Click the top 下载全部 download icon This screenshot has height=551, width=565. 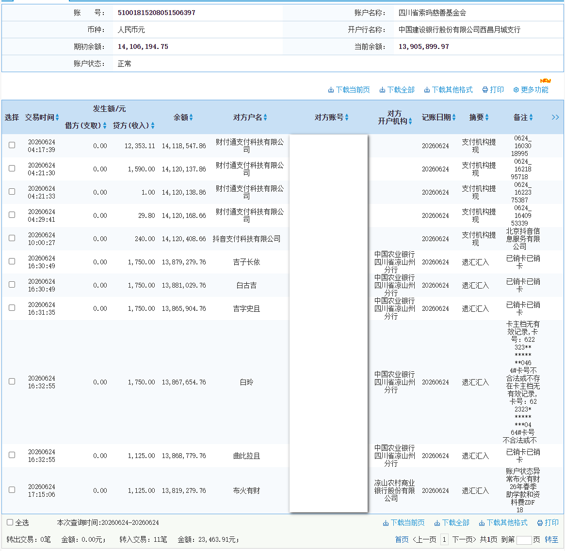pyautogui.click(x=382, y=90)
